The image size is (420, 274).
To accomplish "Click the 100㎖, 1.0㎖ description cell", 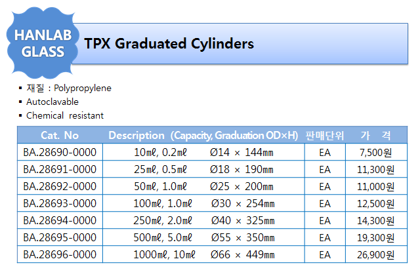I will click(x=203, y=204).
